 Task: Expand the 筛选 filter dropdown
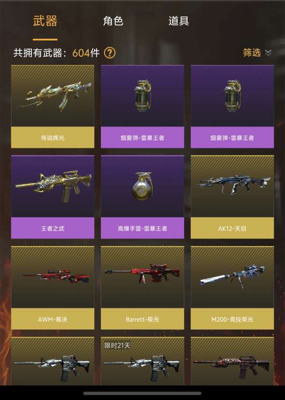point(257,53)
